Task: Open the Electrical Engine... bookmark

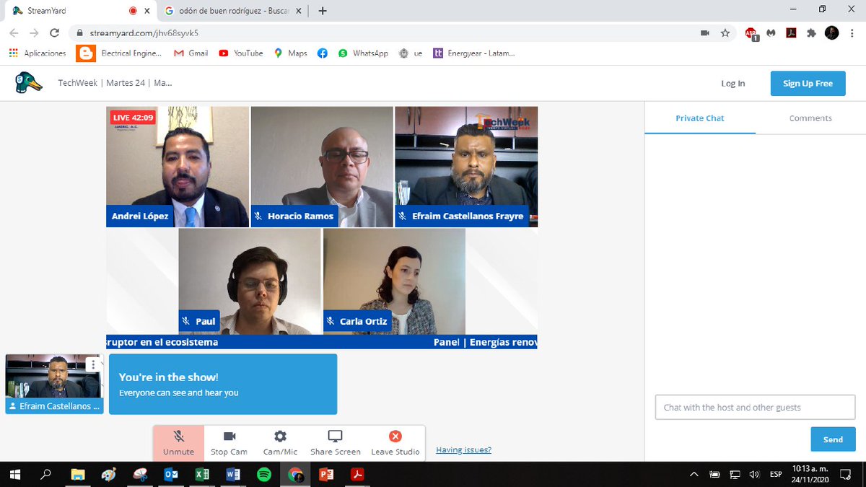Action: tap(120, 53)
